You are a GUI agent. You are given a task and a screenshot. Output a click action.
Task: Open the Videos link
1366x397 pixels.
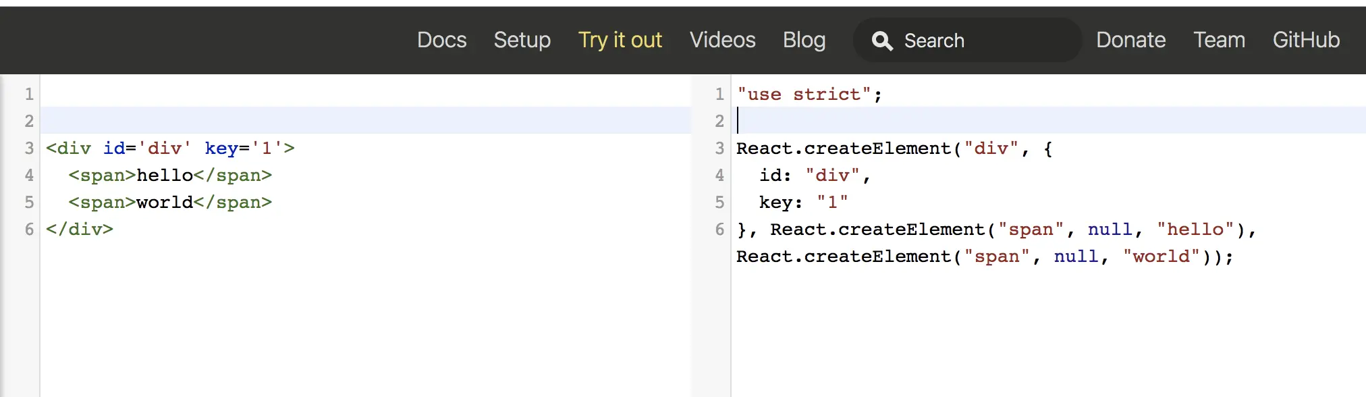[722, 40]
